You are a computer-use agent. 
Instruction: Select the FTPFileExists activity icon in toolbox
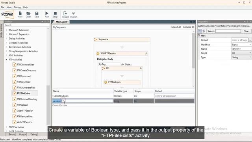tap(14, 93)
